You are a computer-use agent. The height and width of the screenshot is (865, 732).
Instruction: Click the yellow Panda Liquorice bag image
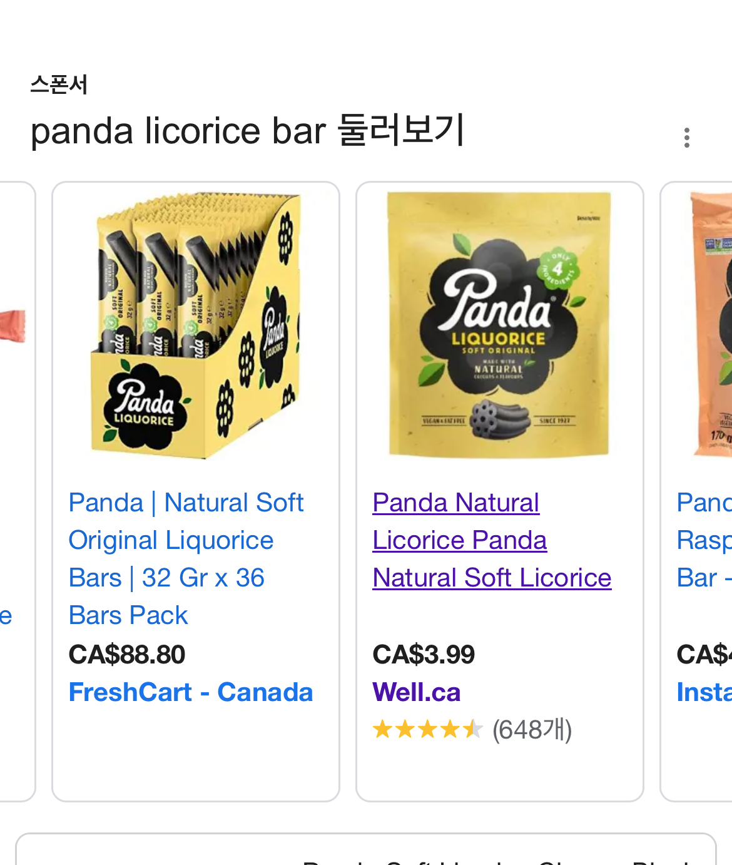click(x=499, y=325)
